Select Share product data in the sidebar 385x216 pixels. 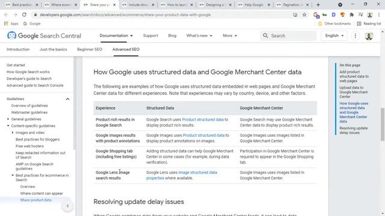pos(36,200)
